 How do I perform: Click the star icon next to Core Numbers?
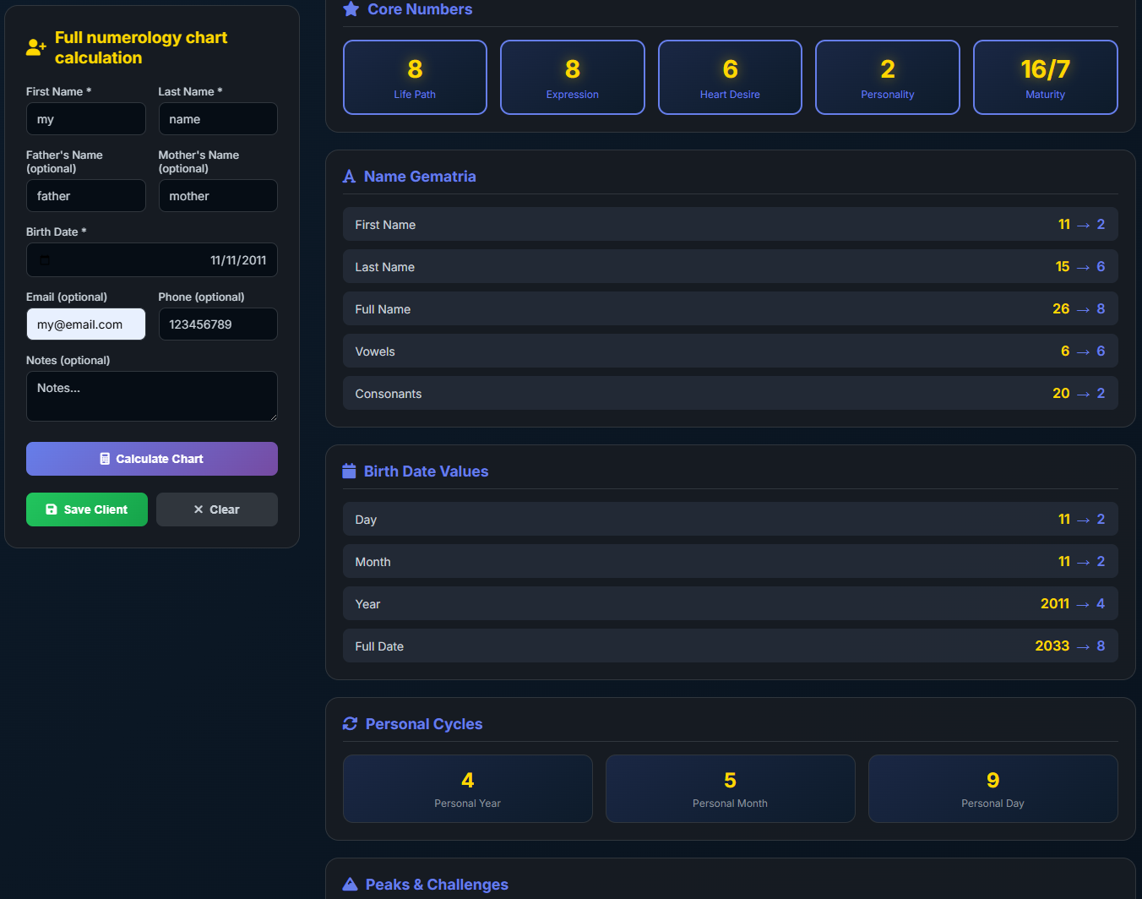(x=351, y=9)
